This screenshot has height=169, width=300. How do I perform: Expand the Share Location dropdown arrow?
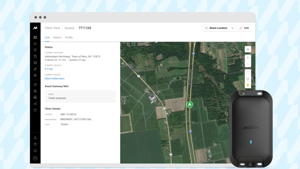[233, 28]
